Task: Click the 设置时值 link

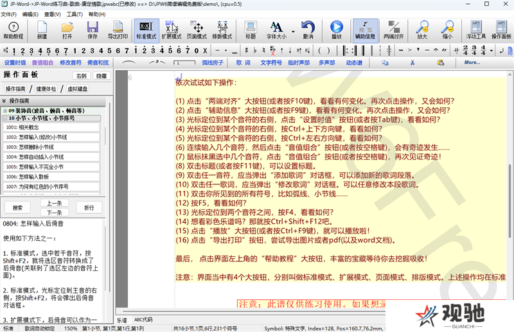Action: 15,62
